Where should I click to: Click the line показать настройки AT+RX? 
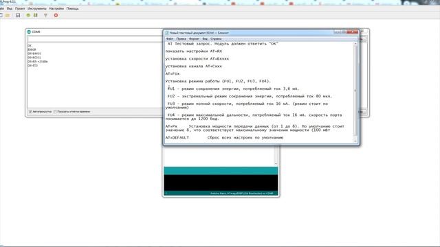pyautogui.click(x=194, y=51)
